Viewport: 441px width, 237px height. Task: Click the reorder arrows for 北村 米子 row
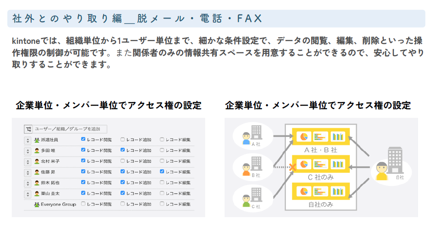28,162
